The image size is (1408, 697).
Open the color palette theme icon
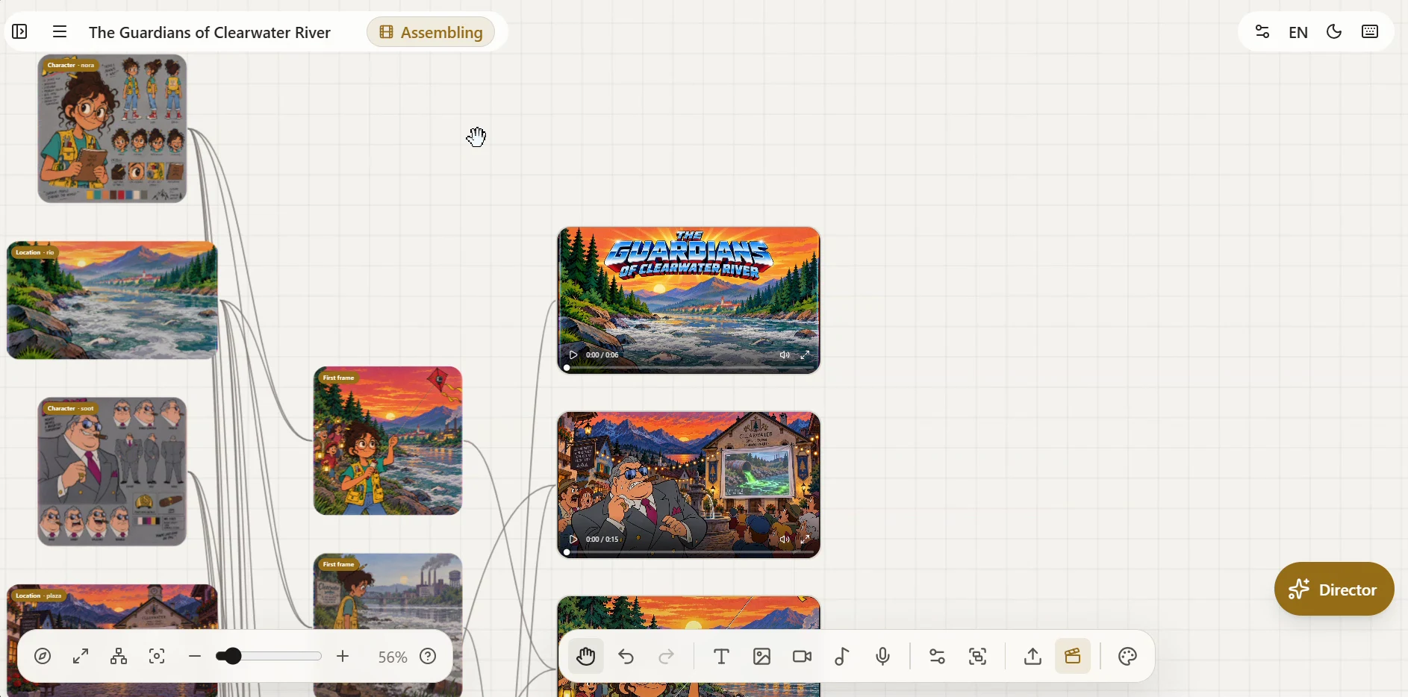pos(1127,657)
